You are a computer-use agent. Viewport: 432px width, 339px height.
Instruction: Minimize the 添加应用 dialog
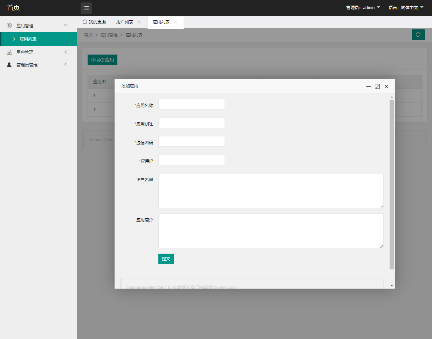(368, 86)
